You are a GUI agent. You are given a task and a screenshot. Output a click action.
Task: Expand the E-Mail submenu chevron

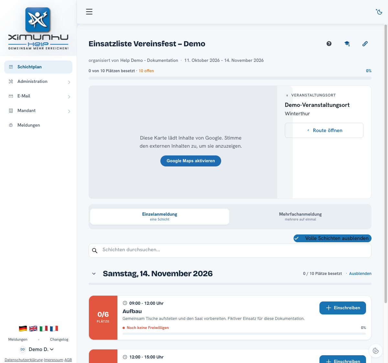point(69,97)
